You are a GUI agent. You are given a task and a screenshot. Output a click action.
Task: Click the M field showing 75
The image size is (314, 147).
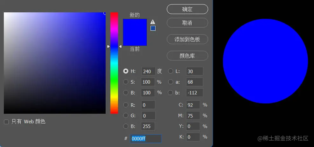coord(193,116)
